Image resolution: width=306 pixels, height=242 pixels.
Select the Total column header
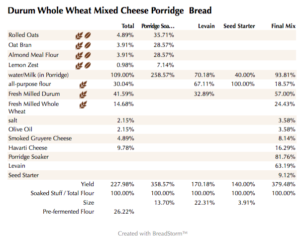pos(128,26)
